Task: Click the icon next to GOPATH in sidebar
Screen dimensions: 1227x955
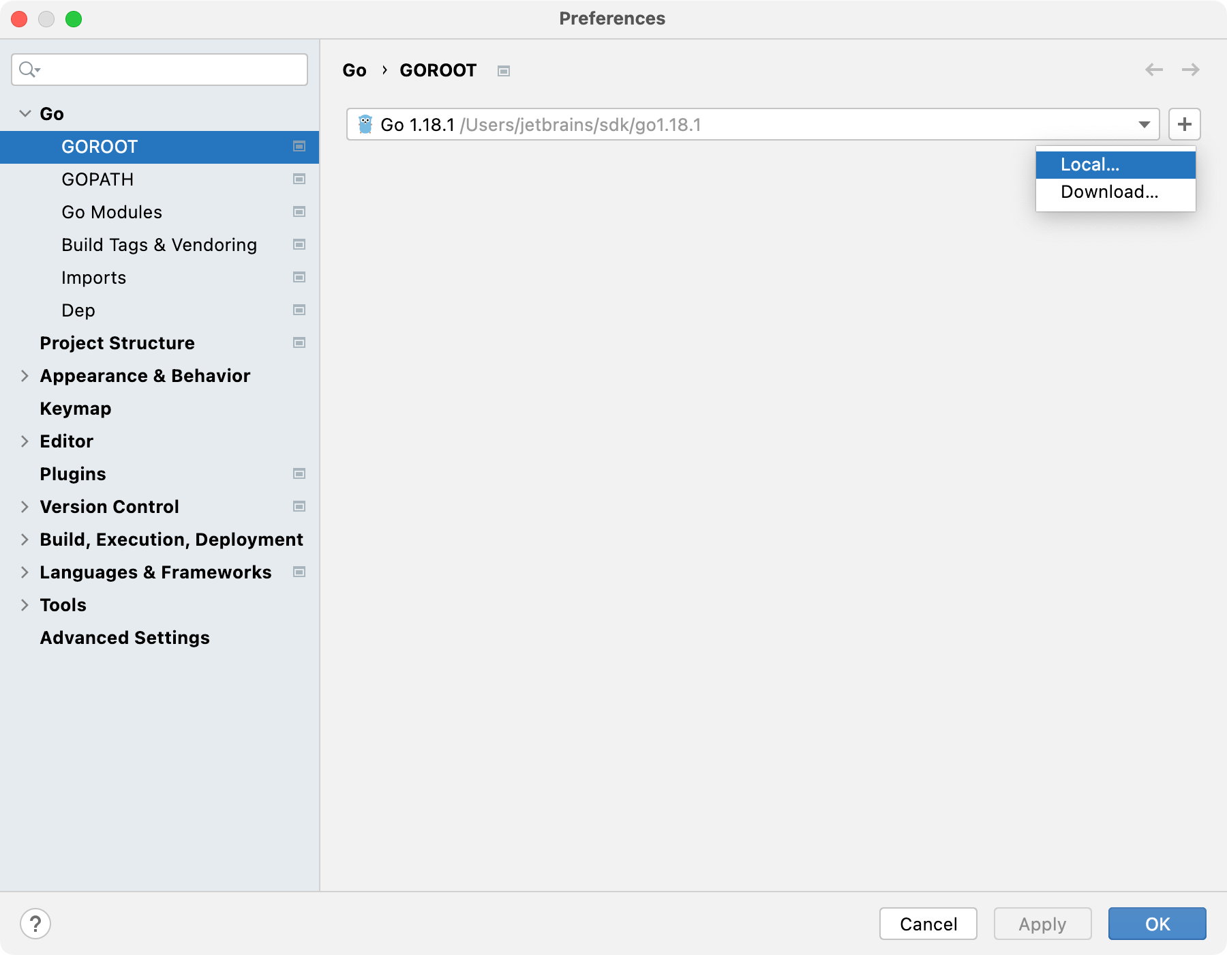Action: click(299, 179)
